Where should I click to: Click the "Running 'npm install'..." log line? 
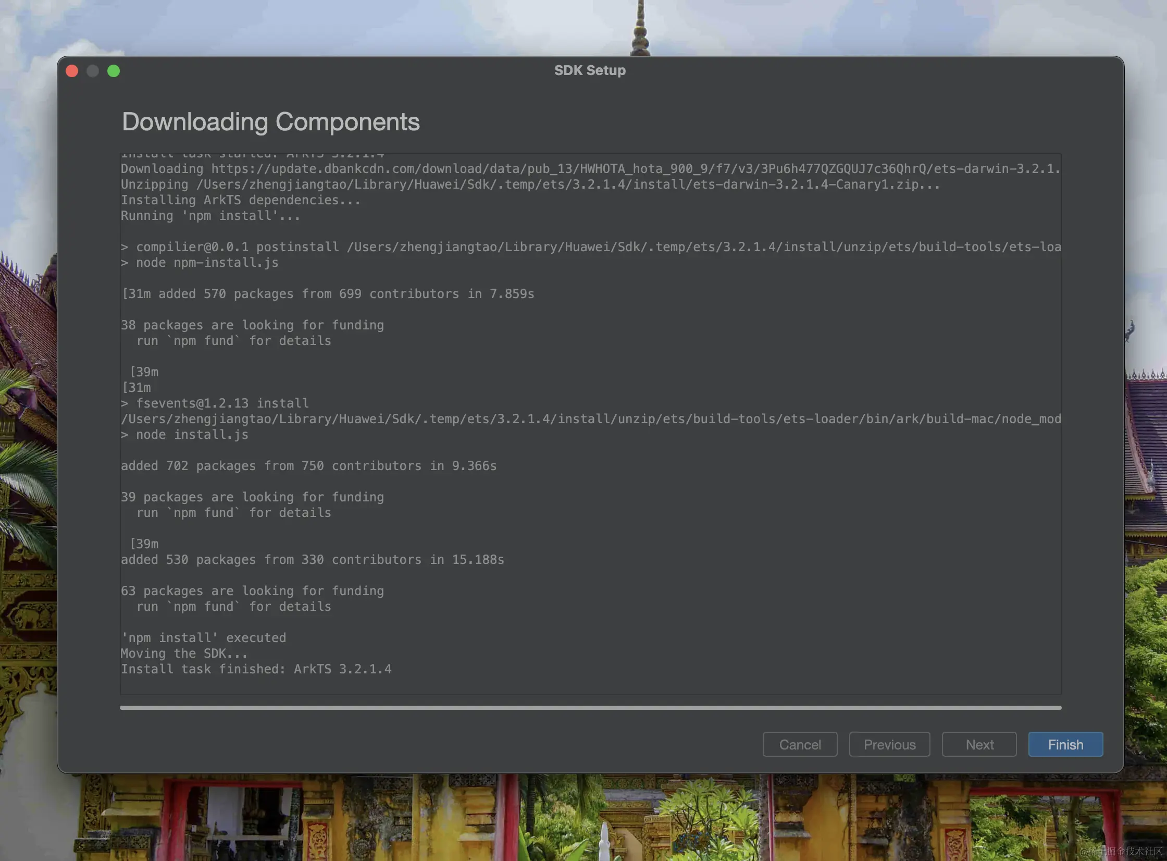tap(210, 216)
